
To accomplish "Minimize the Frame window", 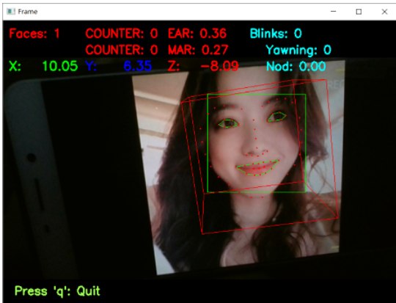I will coord(334,12).
